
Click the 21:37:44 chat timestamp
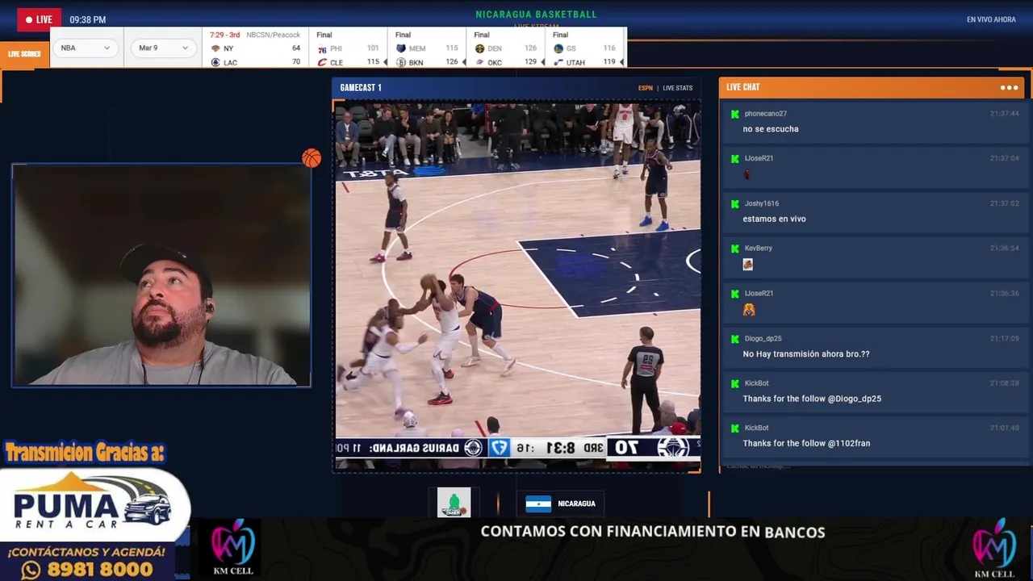(x=1004, y=114)
